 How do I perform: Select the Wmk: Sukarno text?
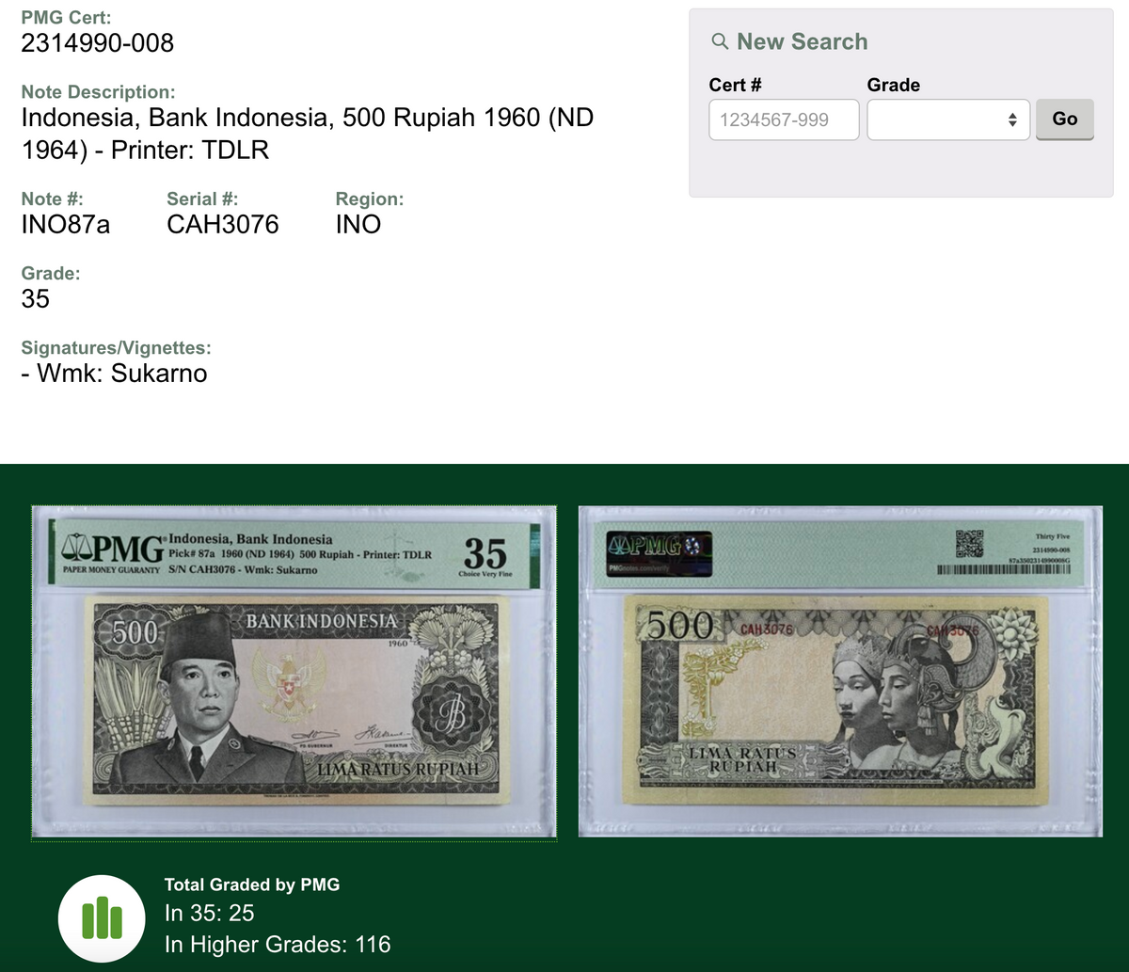(114, 374)
